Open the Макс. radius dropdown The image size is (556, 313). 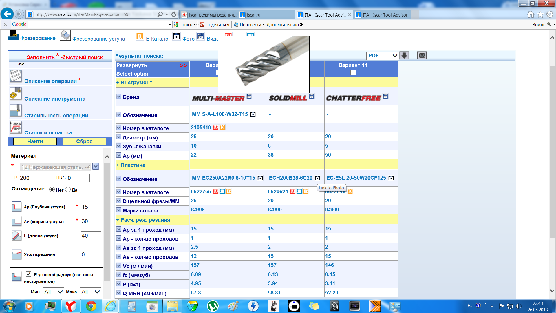91,292
